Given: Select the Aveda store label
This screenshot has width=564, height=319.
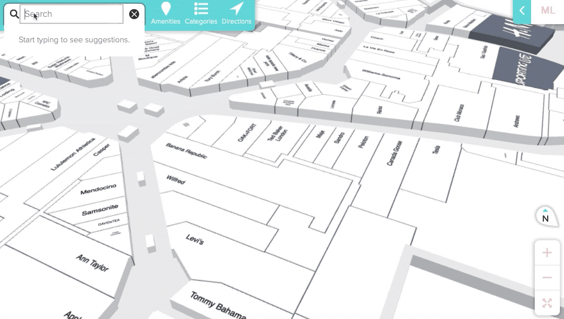Looking at the screenshot, I should point(308,87).
